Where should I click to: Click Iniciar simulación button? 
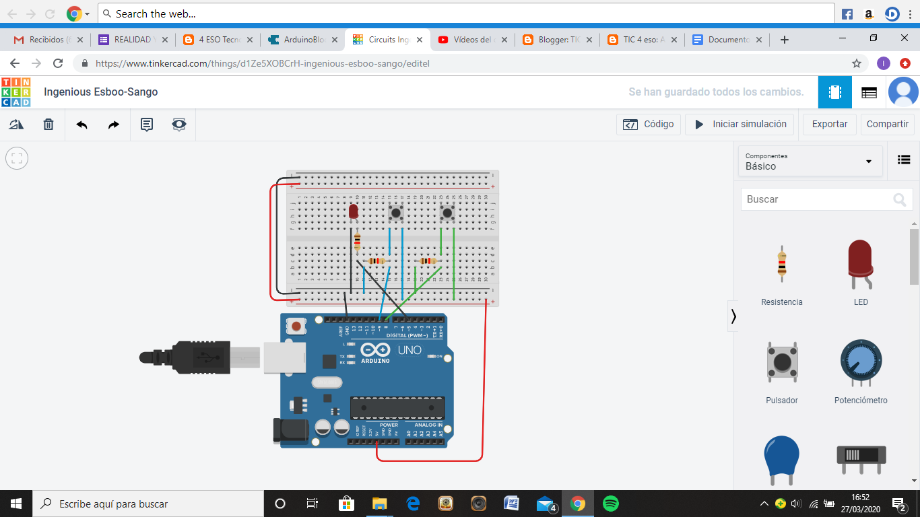(740, 125)
